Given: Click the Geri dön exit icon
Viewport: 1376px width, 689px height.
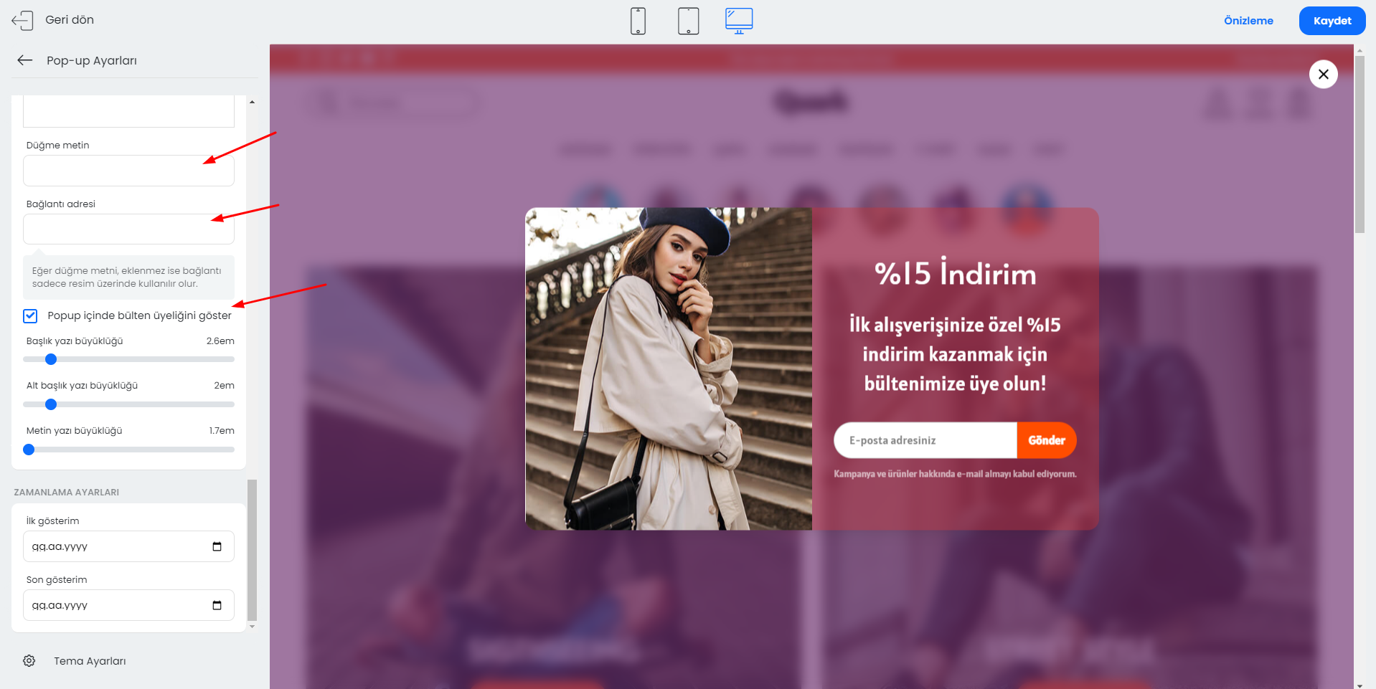Looking at the screenshot, I should click(x=22, y=20).
